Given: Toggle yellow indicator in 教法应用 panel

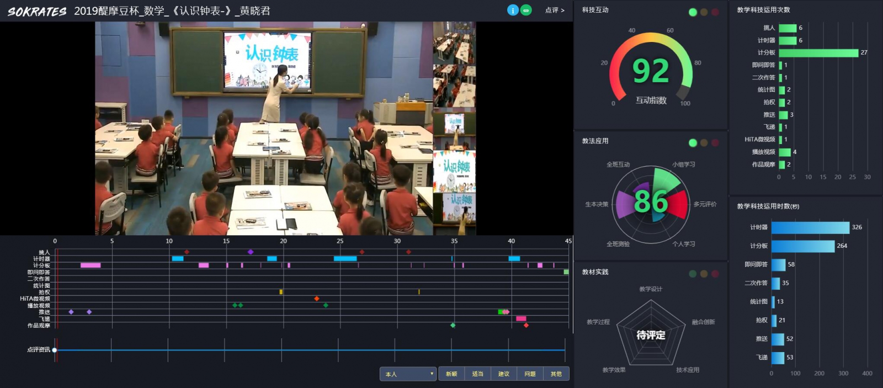Looking at the screenshot, I should [x=704, y=143].
